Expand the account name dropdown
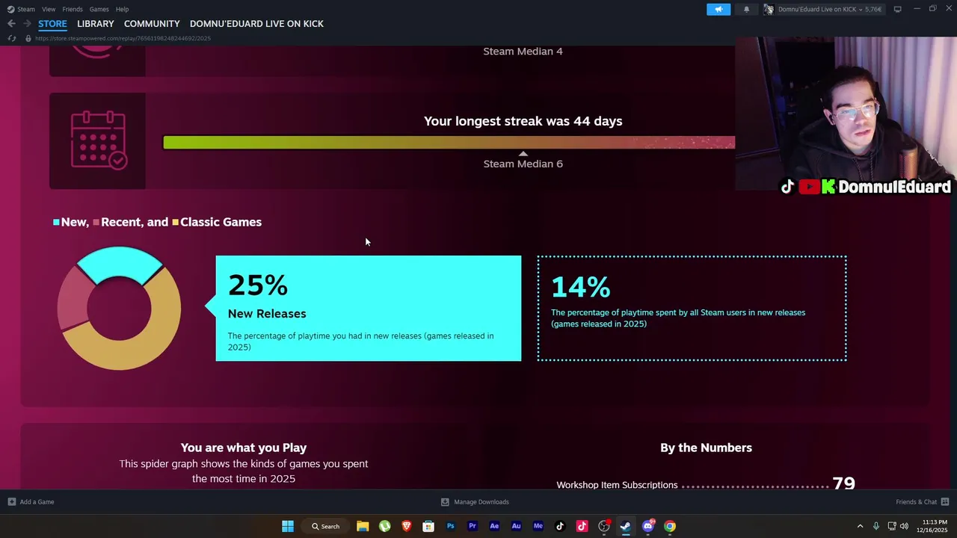Image resolution: width=957 pixels, height=538 pixels. click(829, 9)
